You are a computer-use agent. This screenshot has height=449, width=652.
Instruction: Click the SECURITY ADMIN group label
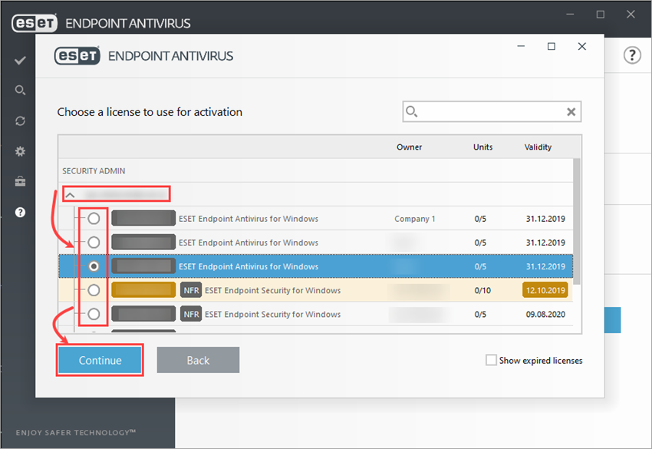(x=94, y=171)
